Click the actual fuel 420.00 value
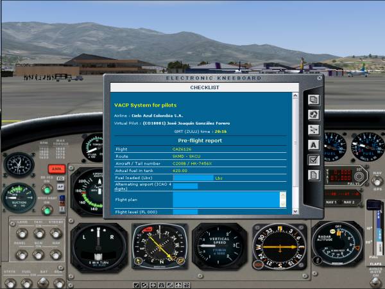The image size is (385, 289). click(x=180, y=171)
